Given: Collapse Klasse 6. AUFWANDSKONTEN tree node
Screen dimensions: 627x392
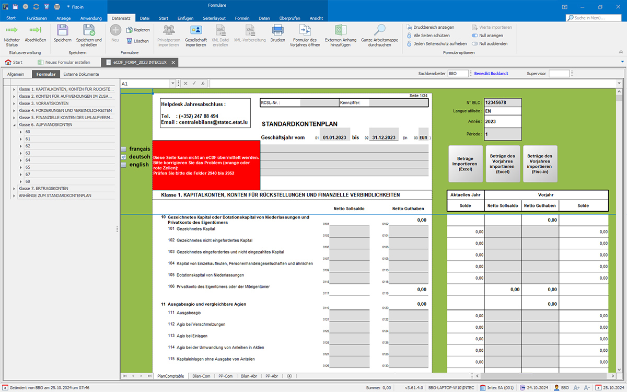Looking at the screenshot, I should [x=14, y=125].
